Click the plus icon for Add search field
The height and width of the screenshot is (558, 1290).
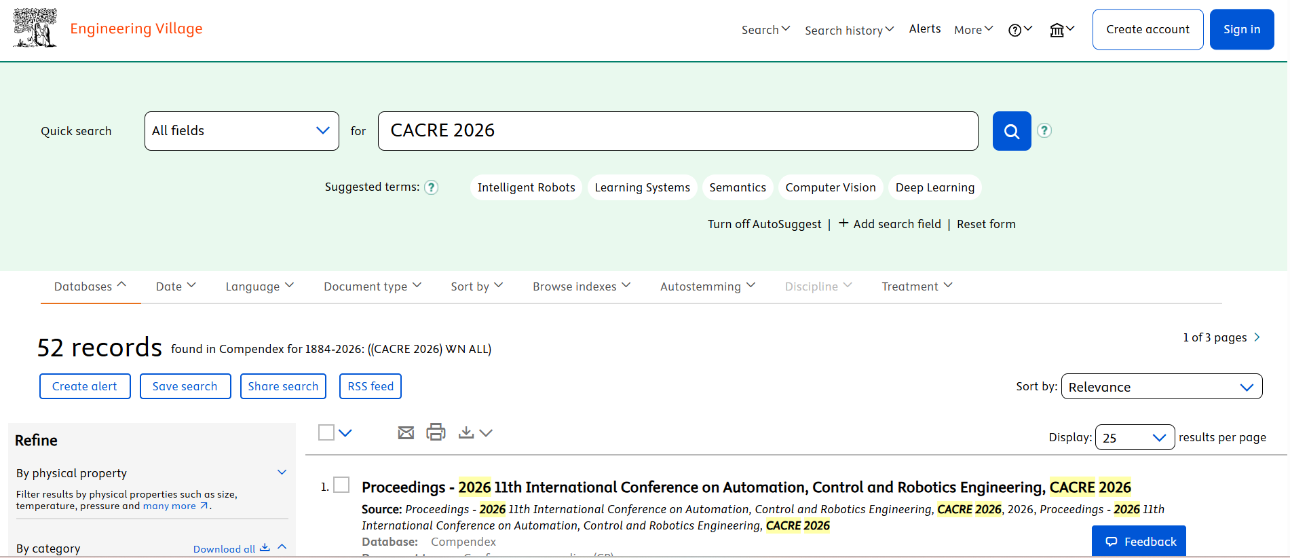pyautogui.click(x=843, y=223)
